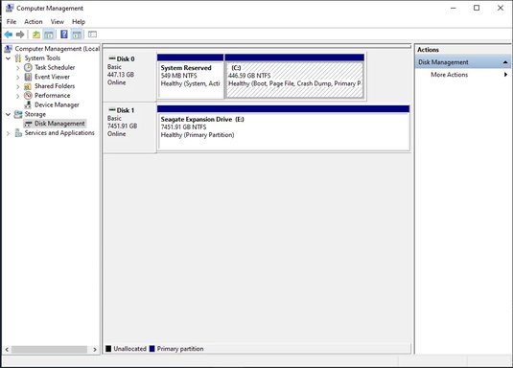Click the tree pane horizontal scrollbar thumb
Image resolution: width=513 pixels, height=368 pixels.
tap(50, 350)
